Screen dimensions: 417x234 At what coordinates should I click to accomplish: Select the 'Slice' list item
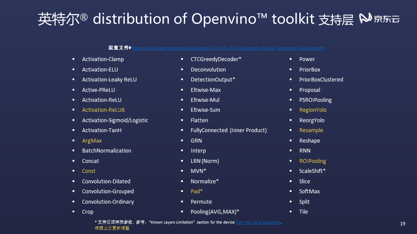(304, 182)
